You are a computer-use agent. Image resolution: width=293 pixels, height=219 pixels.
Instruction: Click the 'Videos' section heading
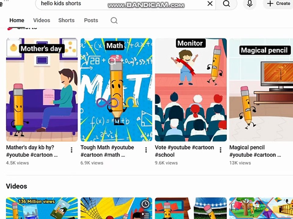click(x=16, y=186)
